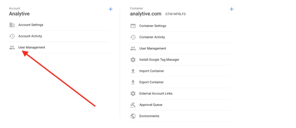
Task: Add a new account with the plus icon
Action: point(111,9)
